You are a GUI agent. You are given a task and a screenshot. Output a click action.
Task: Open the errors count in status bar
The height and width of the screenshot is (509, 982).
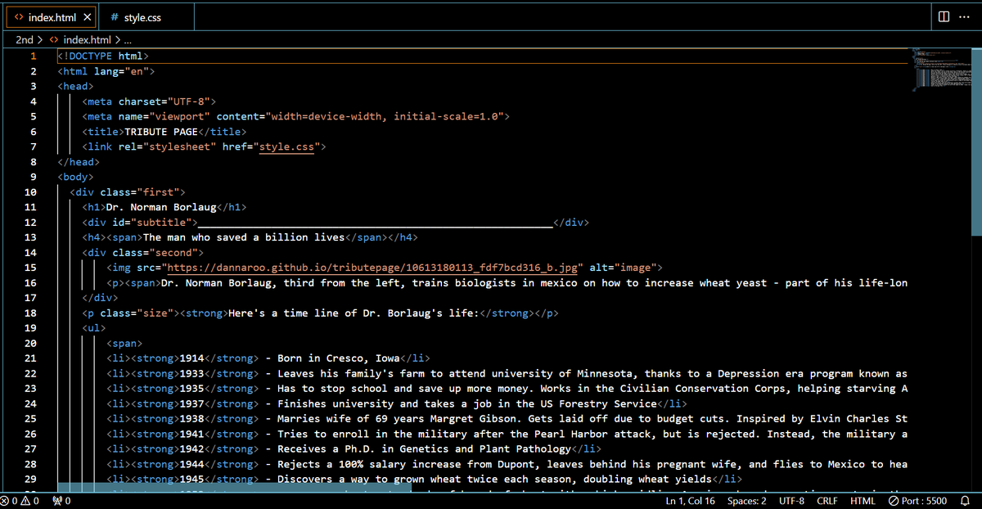point(9,501)
